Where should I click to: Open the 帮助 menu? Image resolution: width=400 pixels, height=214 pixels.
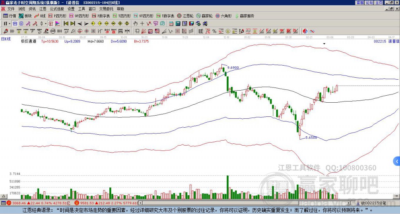[x=120, y=9]
